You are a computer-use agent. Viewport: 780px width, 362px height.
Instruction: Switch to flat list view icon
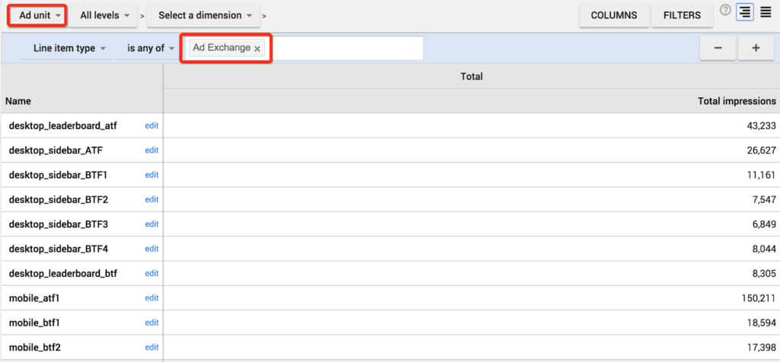[x=766, y=11]
